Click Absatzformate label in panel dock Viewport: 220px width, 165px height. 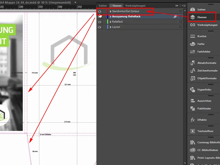click(x=207, y=63)
